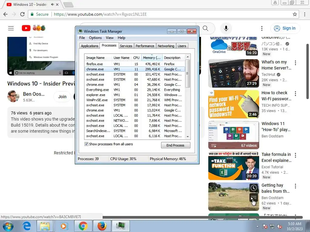Open the Chrome three-dot menu

[305, 14]
